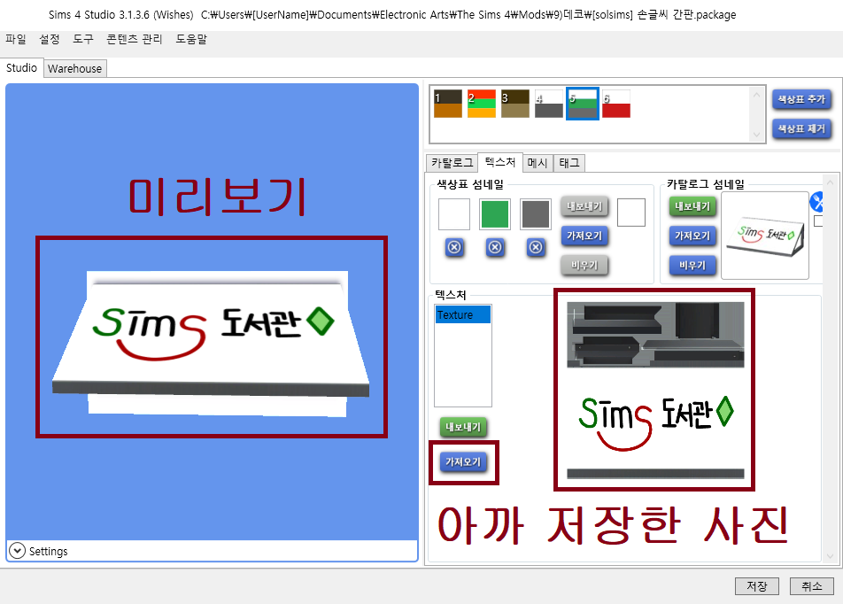843x604 pixels.
Task: Switch to the 텍스처 tab
Action: click(x=500, y=162)
